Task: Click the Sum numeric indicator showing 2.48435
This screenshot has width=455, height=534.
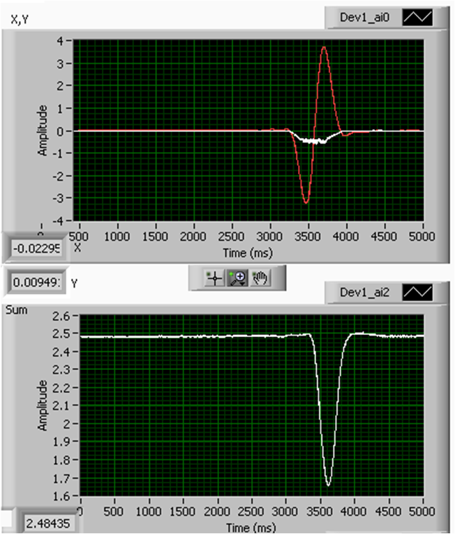Action: coord(47,524)
